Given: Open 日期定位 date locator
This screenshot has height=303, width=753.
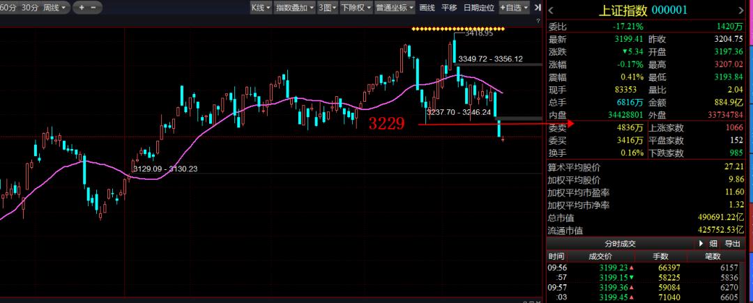Looking at the screenshot, I should click(x=478, y=7).
